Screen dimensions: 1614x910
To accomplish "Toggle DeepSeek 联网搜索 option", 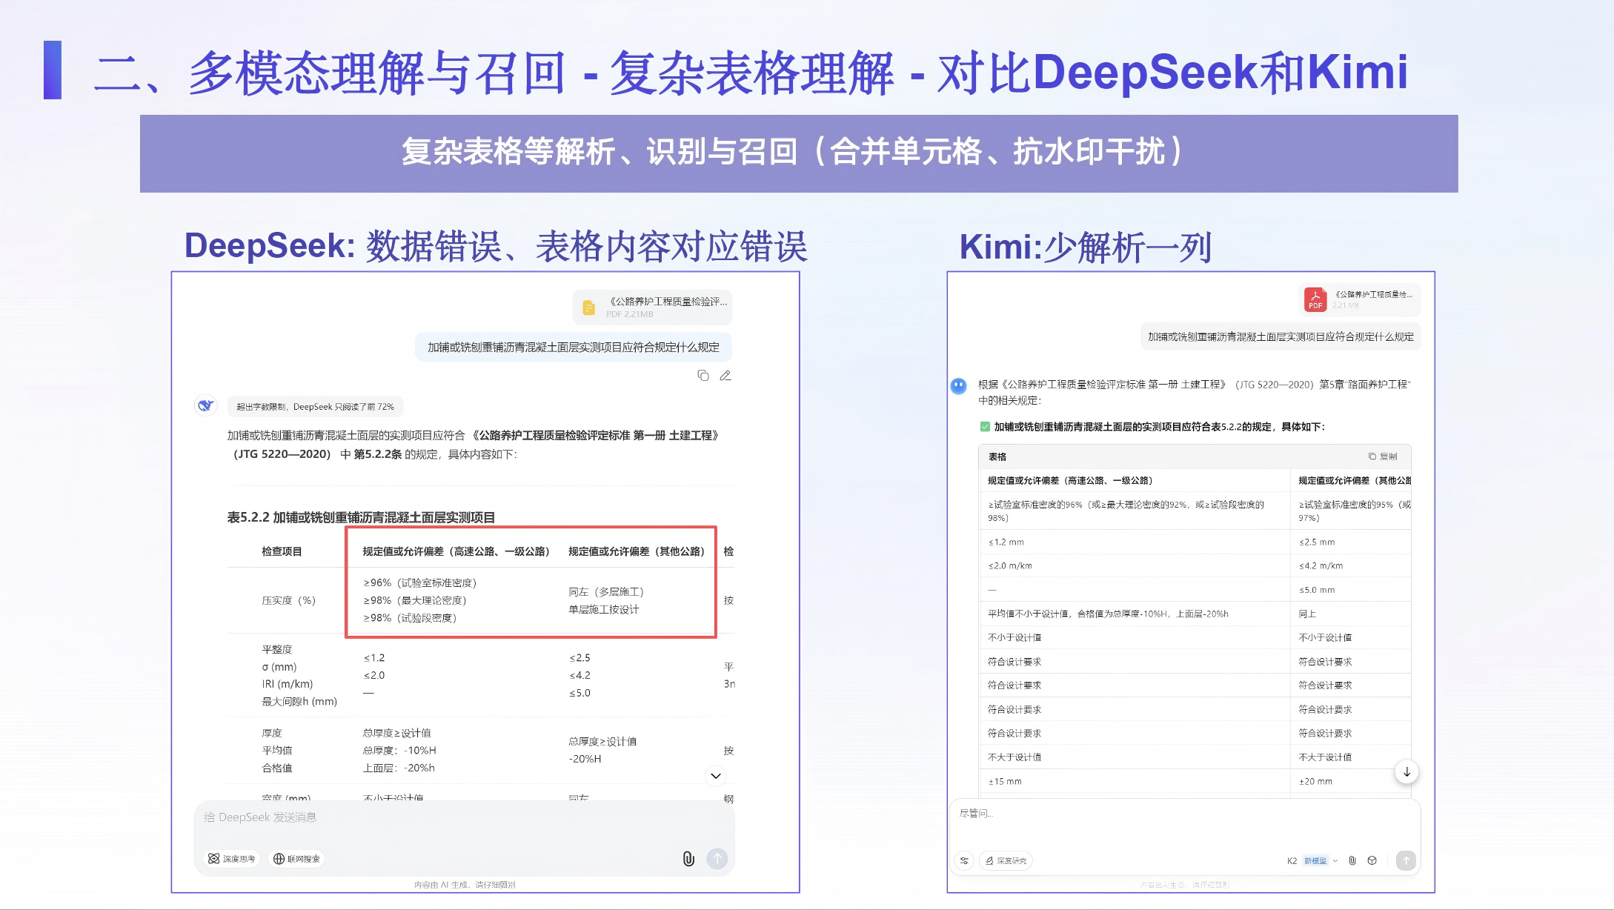I will click(297, 859).
